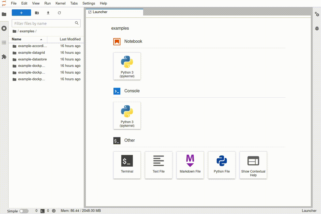Click the terminal icon in status bar
Image resolution: width=321 pixels, height=214 pixels.
[x=43, y=211]
